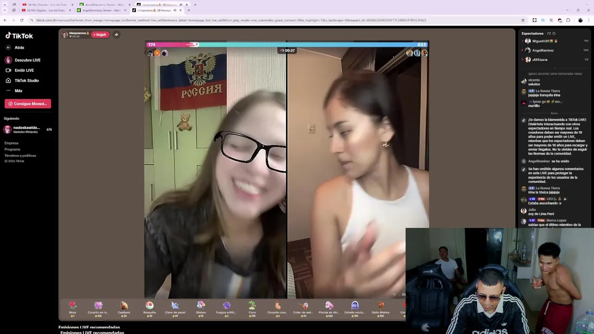Open the Empresa footer link

pos(12,143)
